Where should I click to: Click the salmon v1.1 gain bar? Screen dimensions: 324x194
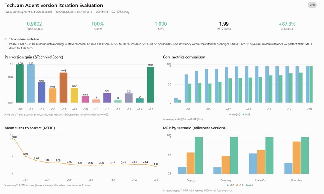(x=96, y=101)
